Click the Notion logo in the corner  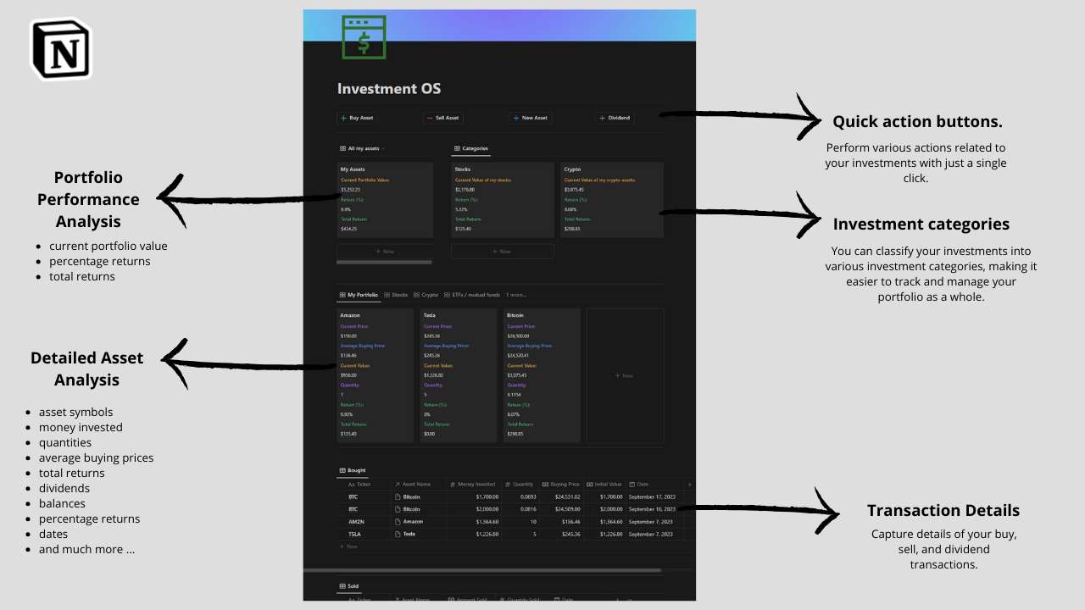[x=60, y=49]
